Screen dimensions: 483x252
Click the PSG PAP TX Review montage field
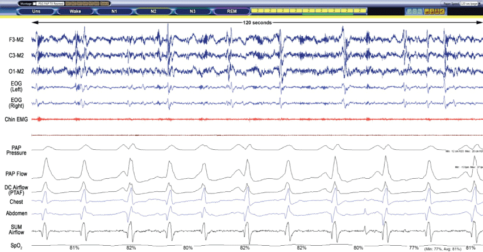tap(51, 3)
